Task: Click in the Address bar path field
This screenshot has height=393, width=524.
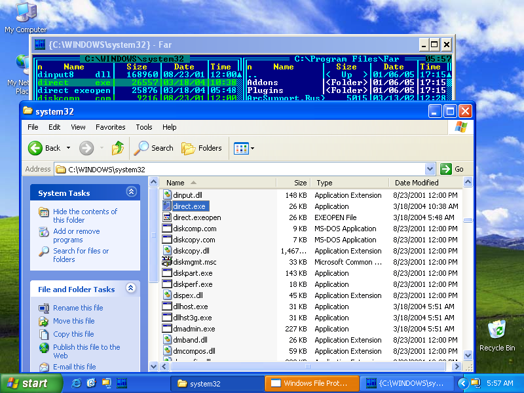Action: pyautogui.click(x=246, y=170)
